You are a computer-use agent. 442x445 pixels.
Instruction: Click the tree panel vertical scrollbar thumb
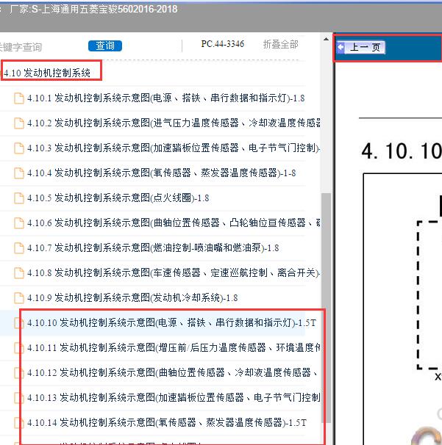tap(327, 306)
